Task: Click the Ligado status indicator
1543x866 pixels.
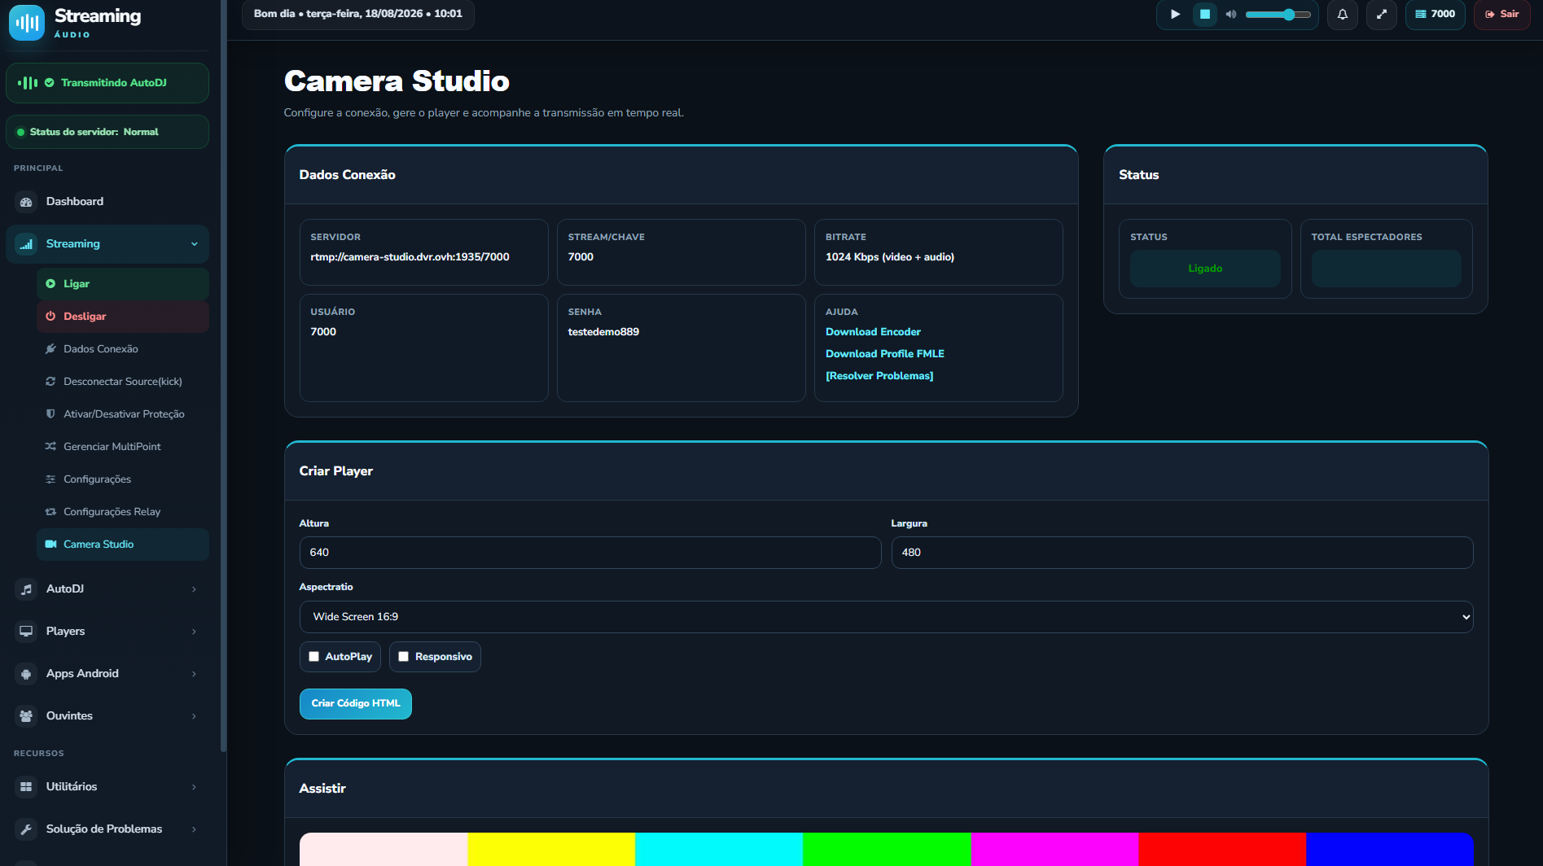Action: [1205, 269]
